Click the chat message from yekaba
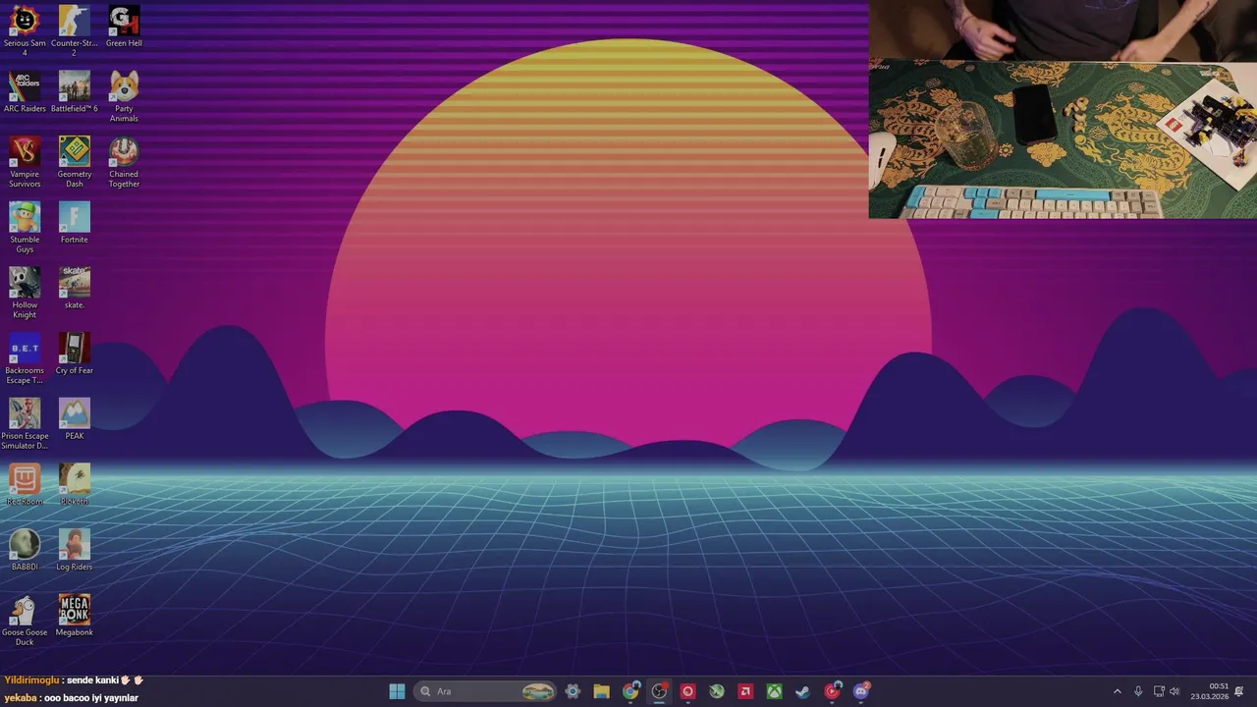This screenshot has height=707, width=1257. coord(72,698)
